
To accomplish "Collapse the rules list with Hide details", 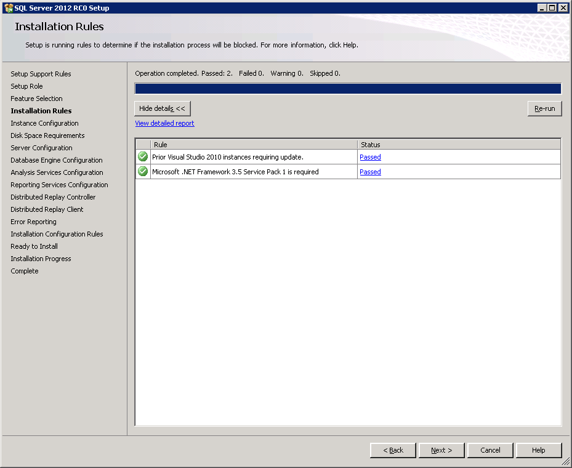I will pos(162,108).
